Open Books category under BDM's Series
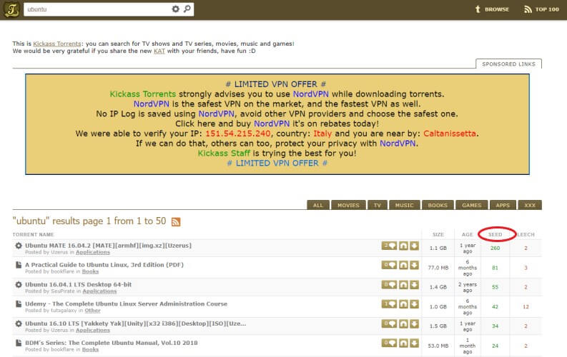The image size is (567, 357). (90, 350)
